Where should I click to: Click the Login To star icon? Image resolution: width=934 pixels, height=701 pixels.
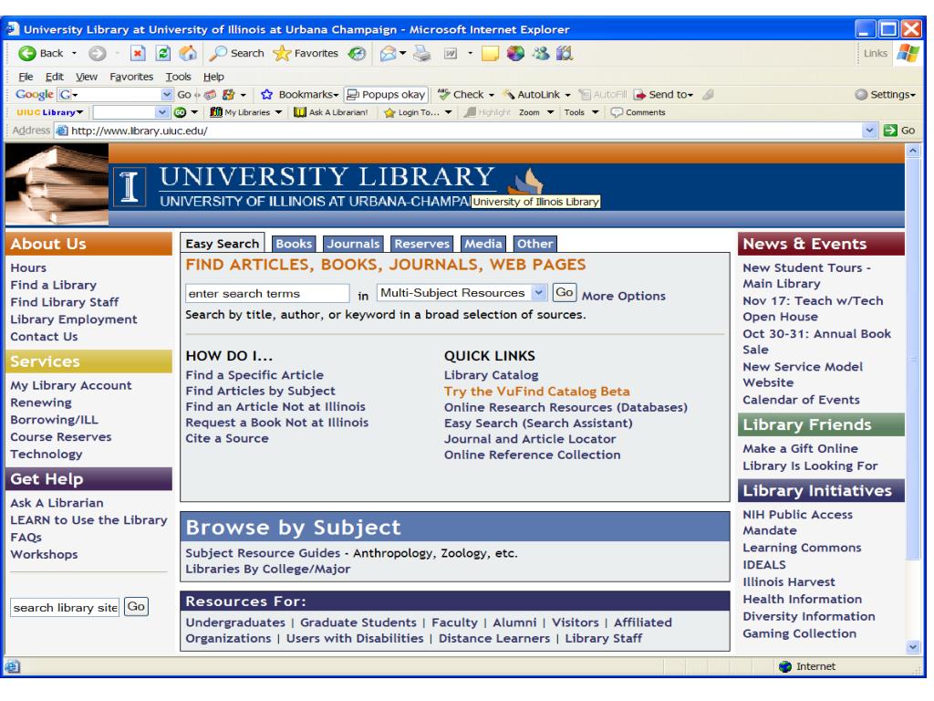[389, 112]
